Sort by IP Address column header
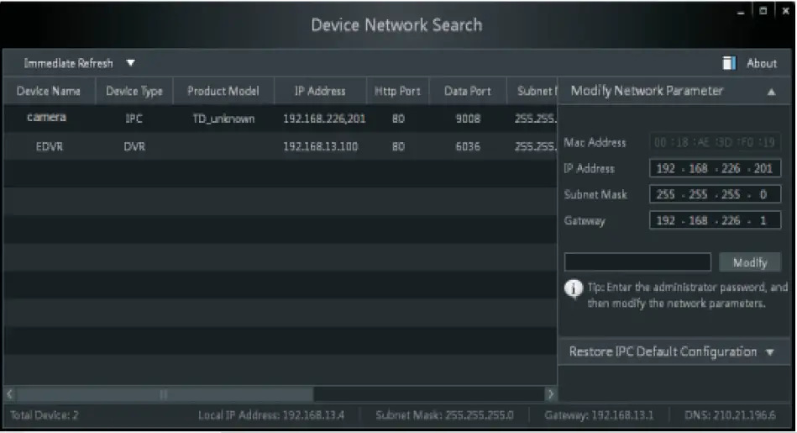 pos(320,92)
